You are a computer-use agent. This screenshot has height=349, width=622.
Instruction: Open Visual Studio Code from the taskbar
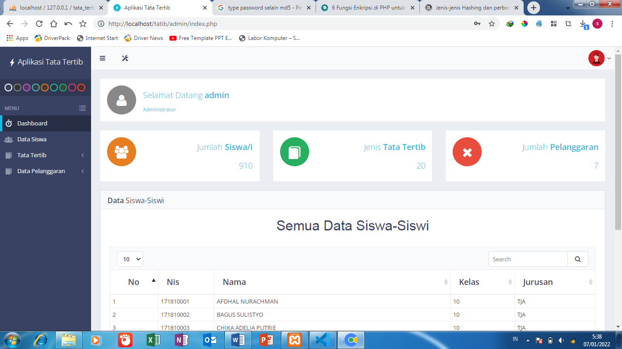322,340
